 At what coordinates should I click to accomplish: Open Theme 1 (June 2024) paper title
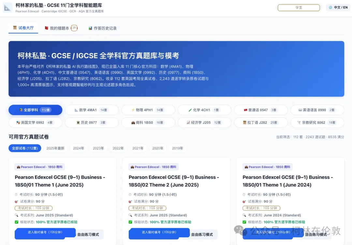tap(287, 181)
